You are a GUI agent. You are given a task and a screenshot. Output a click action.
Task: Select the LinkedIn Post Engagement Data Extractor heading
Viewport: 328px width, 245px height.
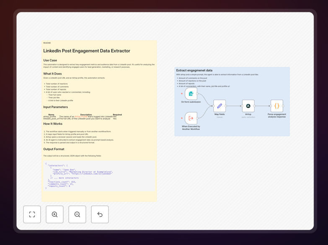coord(87,51)
